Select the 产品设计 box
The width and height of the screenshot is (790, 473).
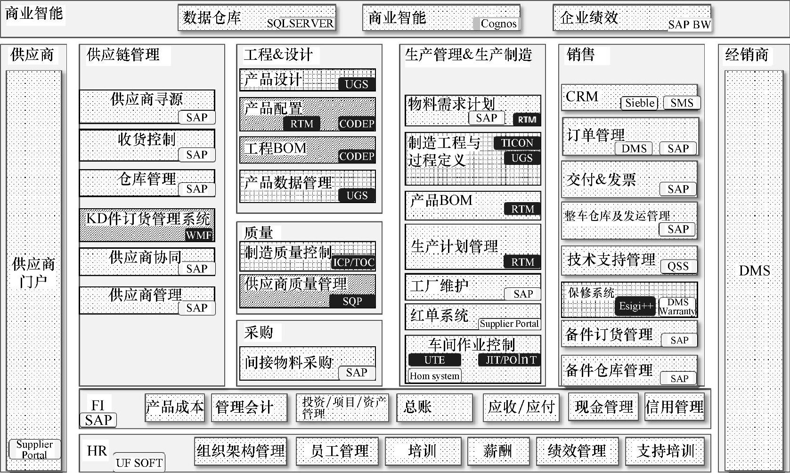[x=308, y=80]
